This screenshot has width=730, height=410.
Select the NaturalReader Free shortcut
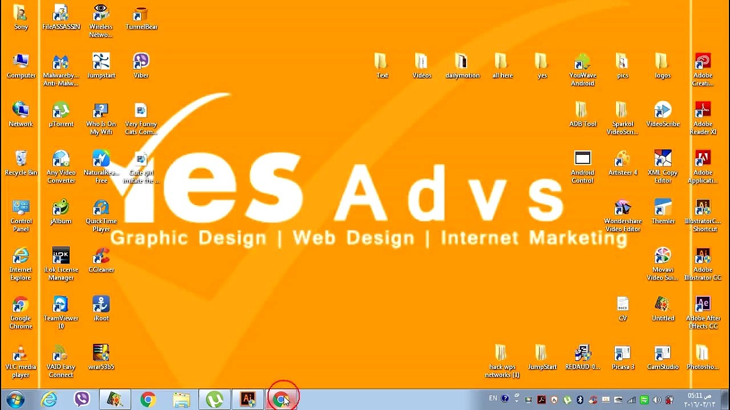101,167
